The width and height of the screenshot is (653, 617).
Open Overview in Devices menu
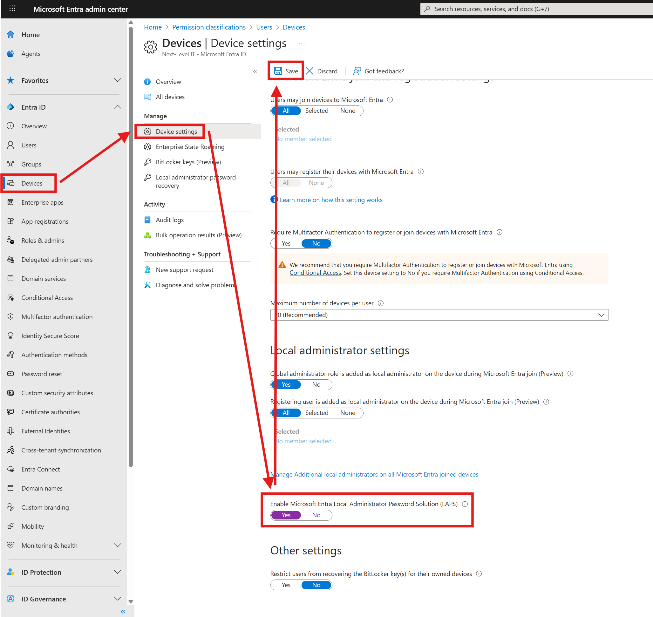[x=168, y=82]
